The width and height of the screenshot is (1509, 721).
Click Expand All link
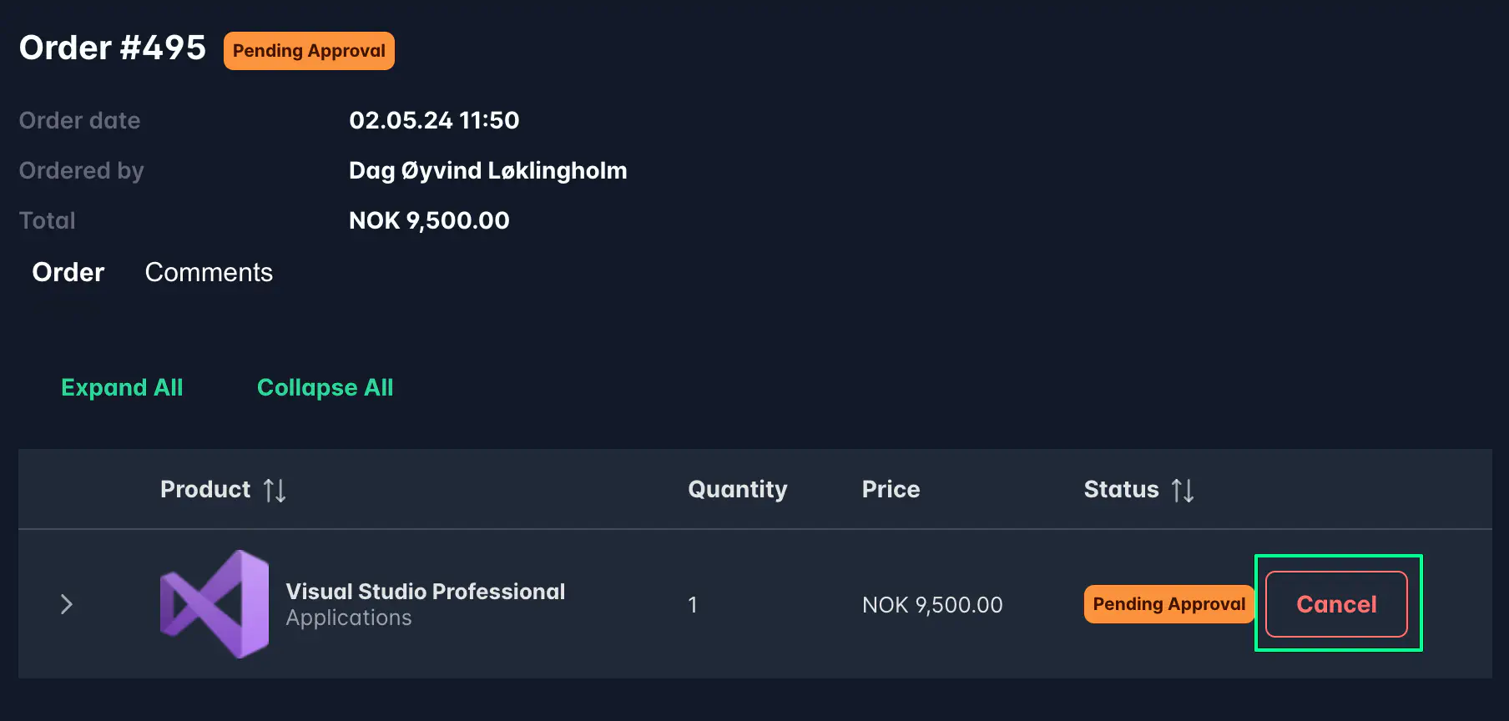click(122, 387)
